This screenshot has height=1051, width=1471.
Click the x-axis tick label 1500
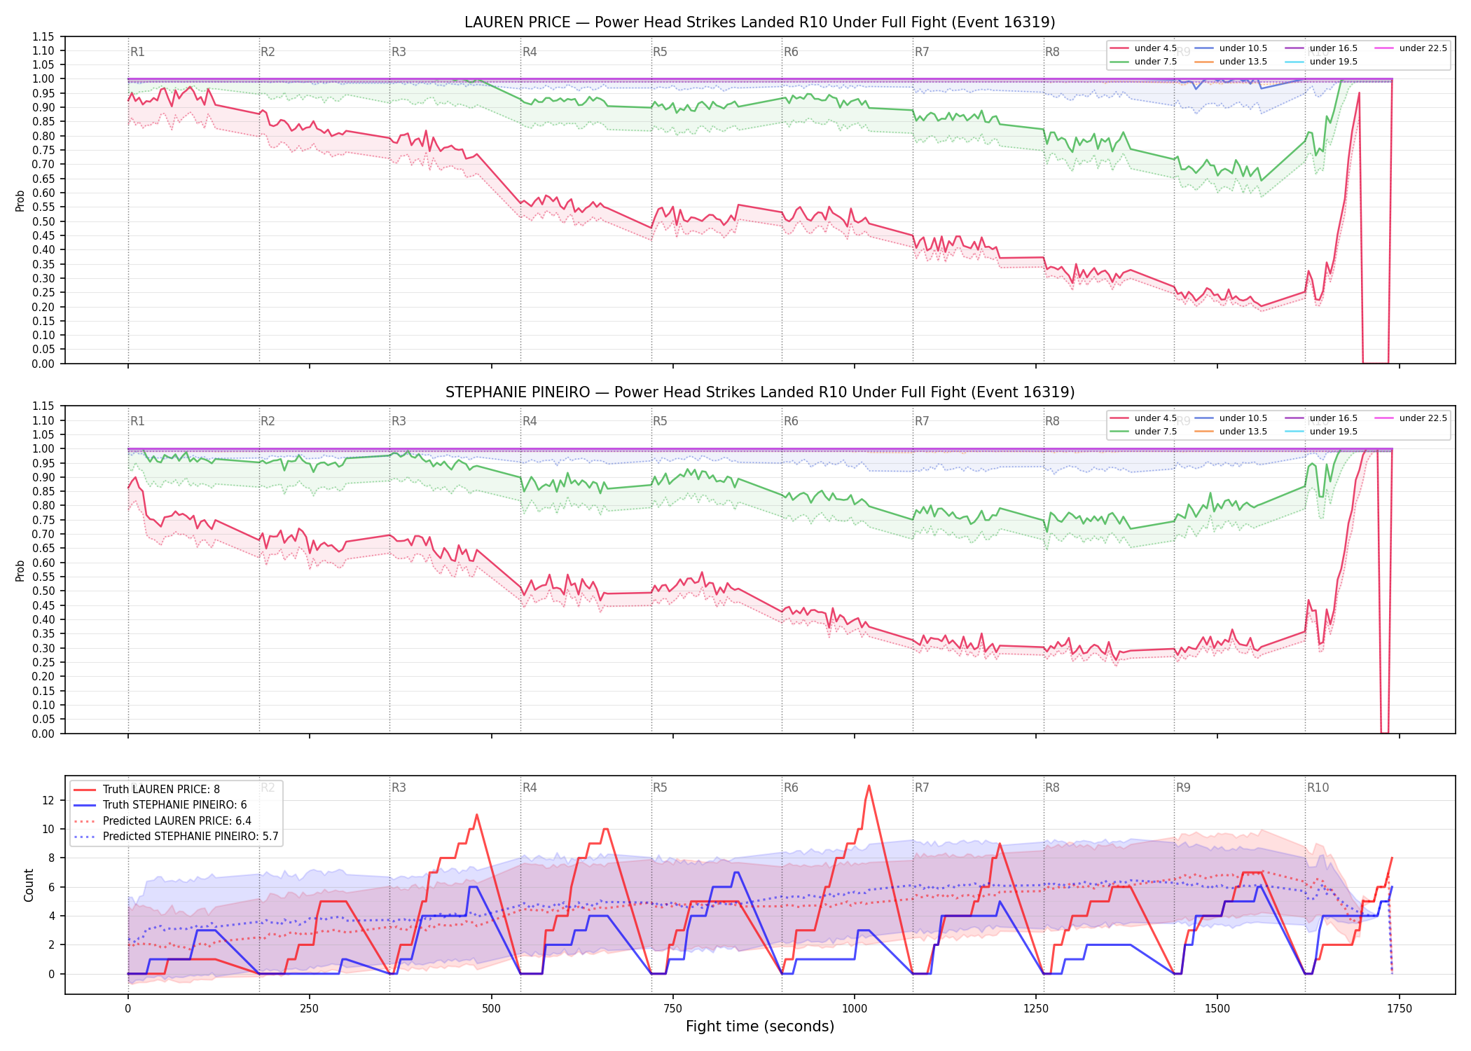pyautogui.click(x=1217, y=1009)
